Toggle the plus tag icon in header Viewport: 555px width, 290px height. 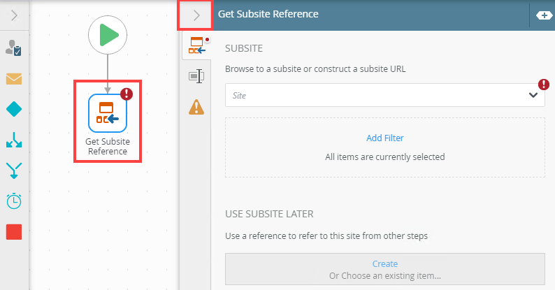[542, 15]
